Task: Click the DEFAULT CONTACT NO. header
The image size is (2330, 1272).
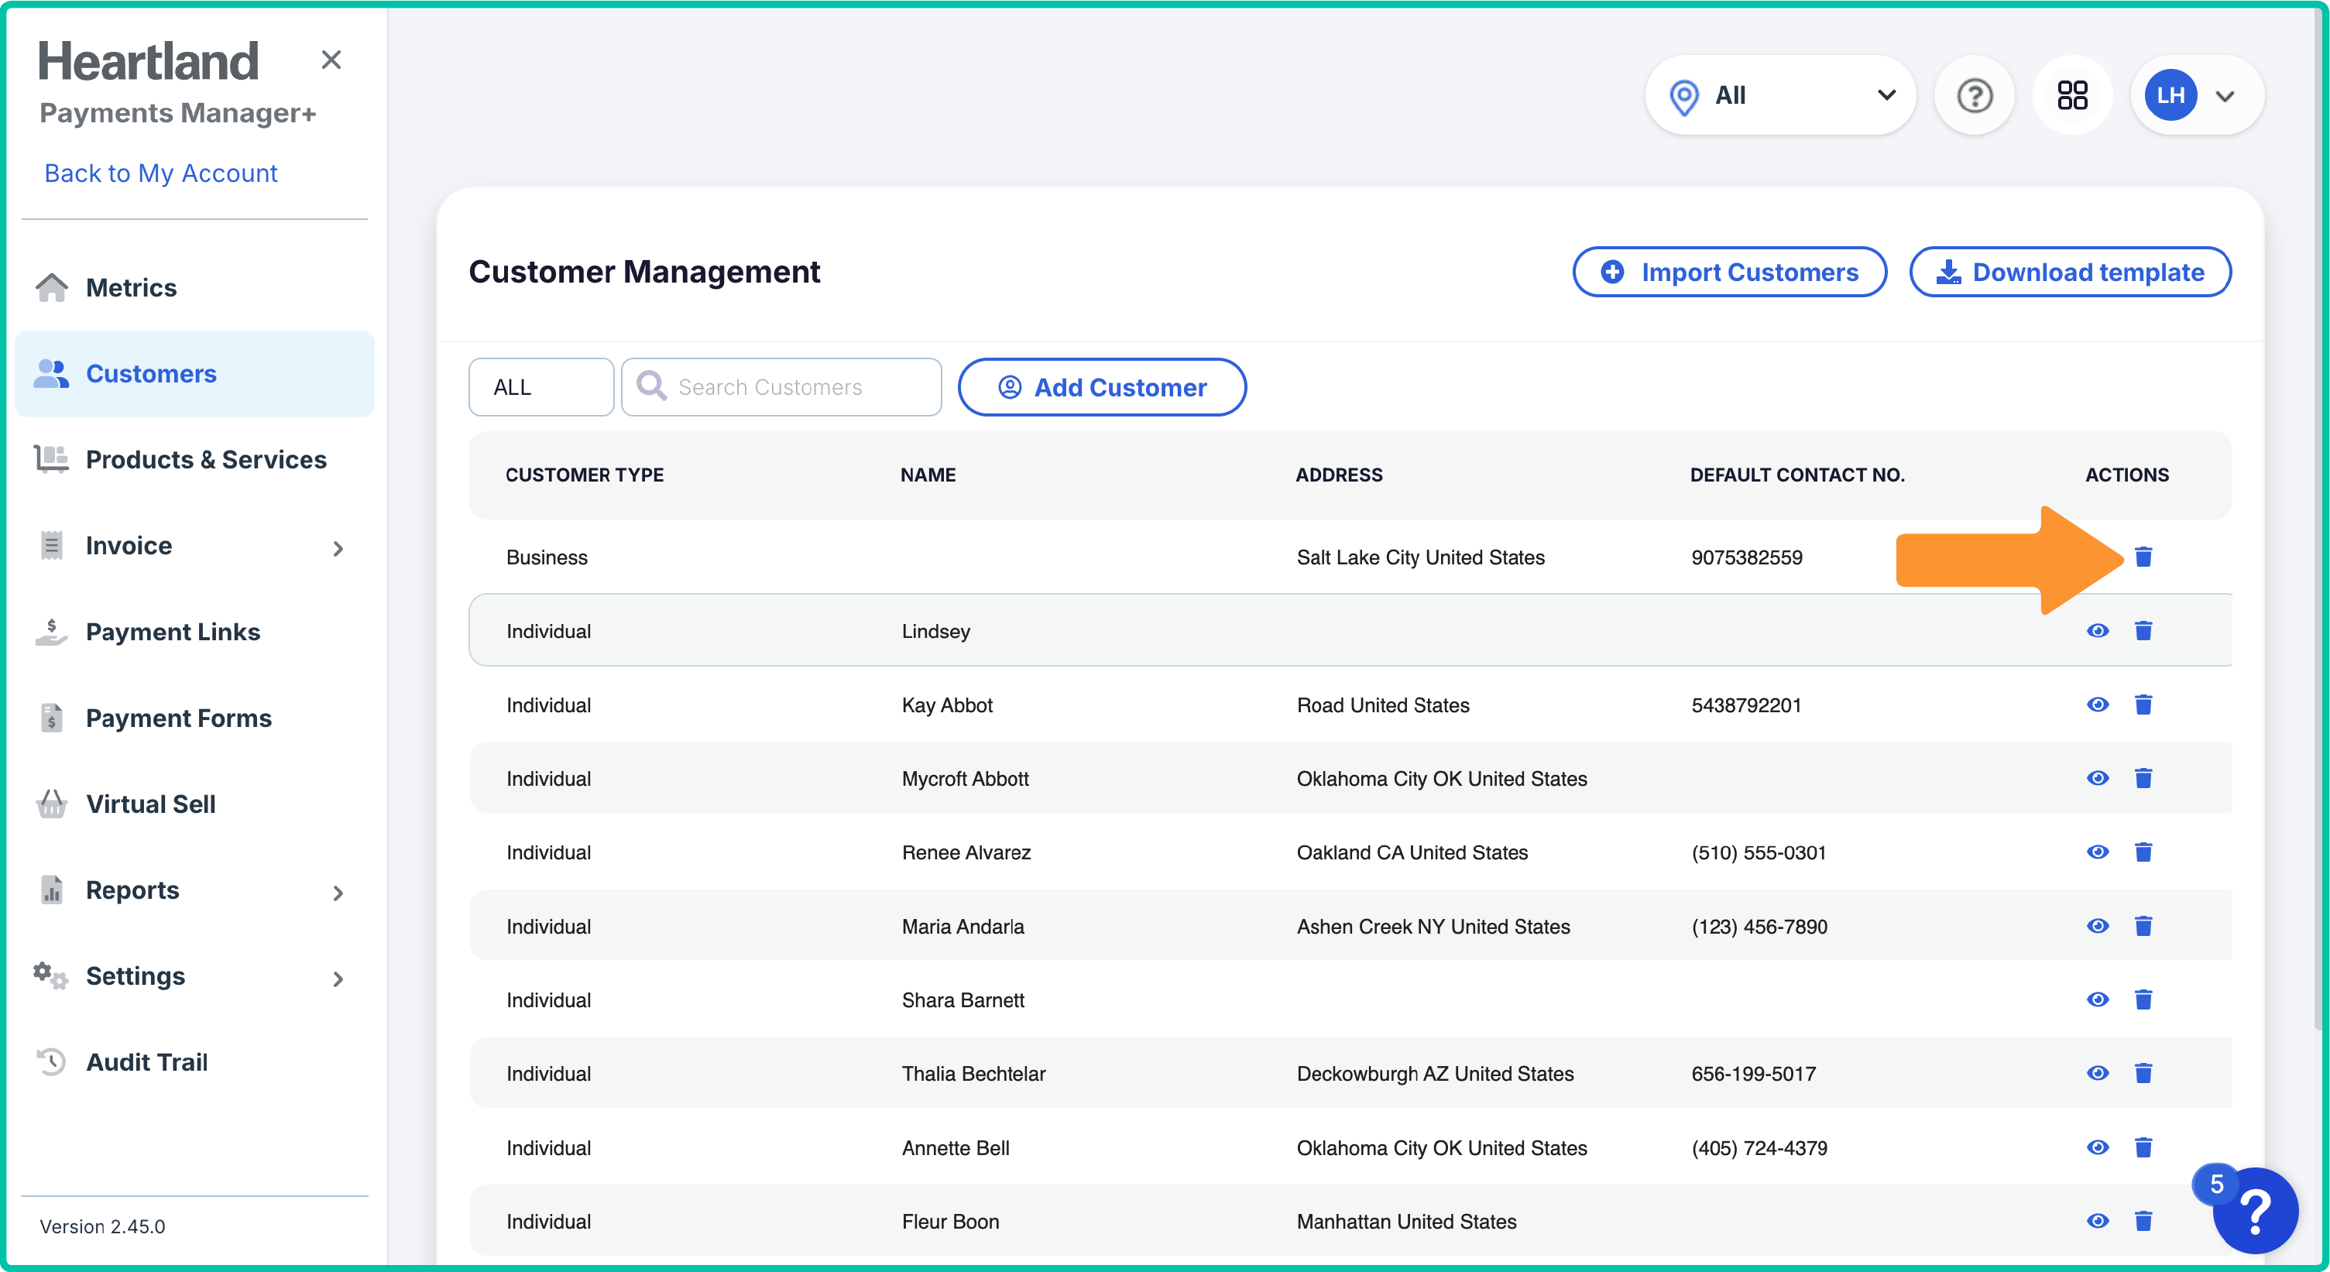Action: pyautogui.click(x=1797, y=475)
